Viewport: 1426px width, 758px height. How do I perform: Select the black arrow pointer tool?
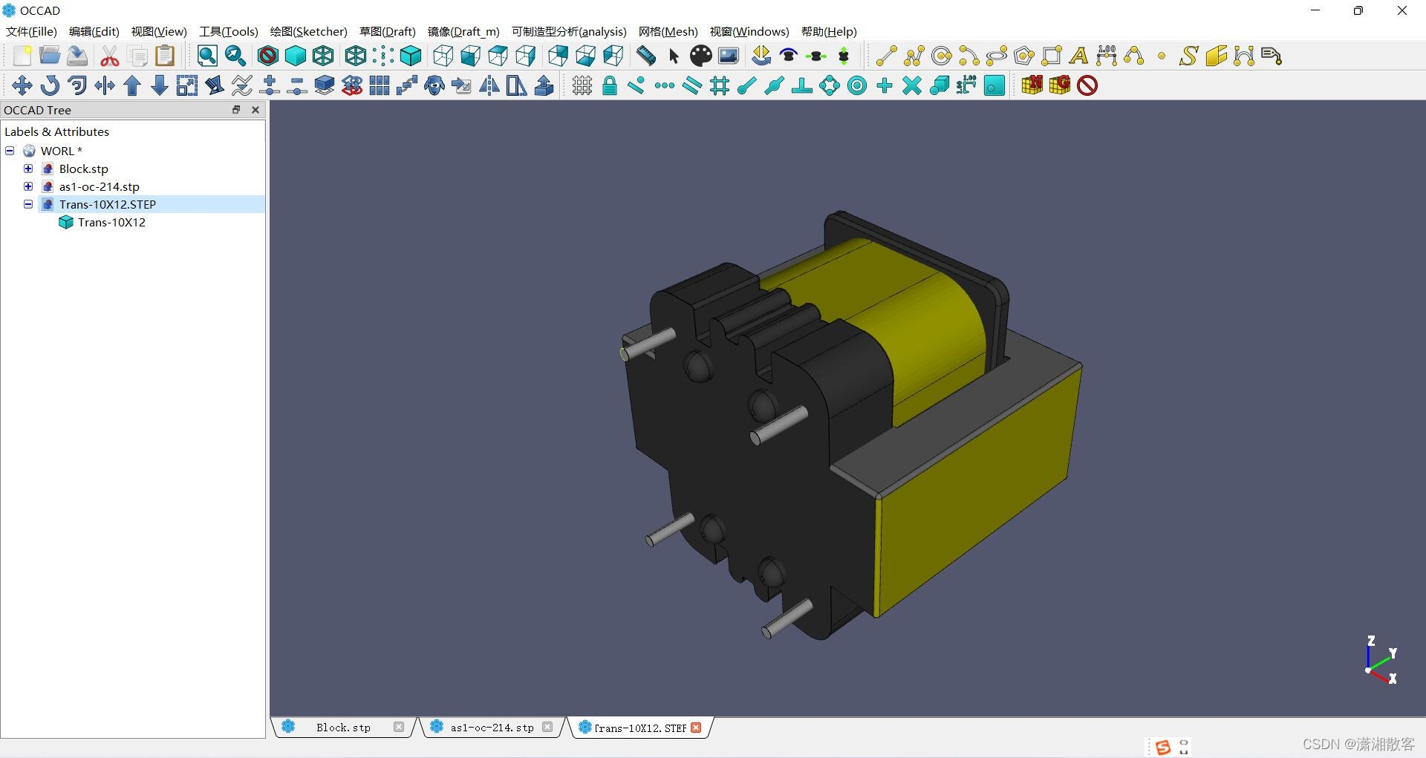tap(674, 56)
